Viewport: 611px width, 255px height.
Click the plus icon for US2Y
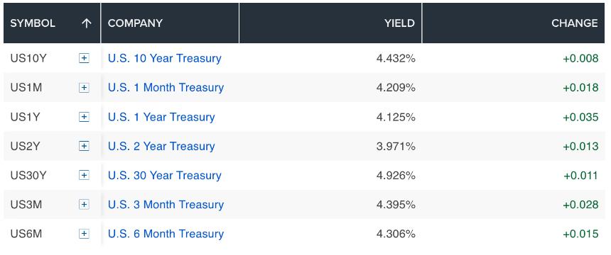(x=84, y=146)
